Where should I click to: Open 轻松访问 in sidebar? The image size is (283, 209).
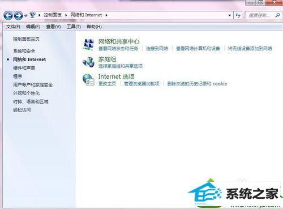coord(22,110)
